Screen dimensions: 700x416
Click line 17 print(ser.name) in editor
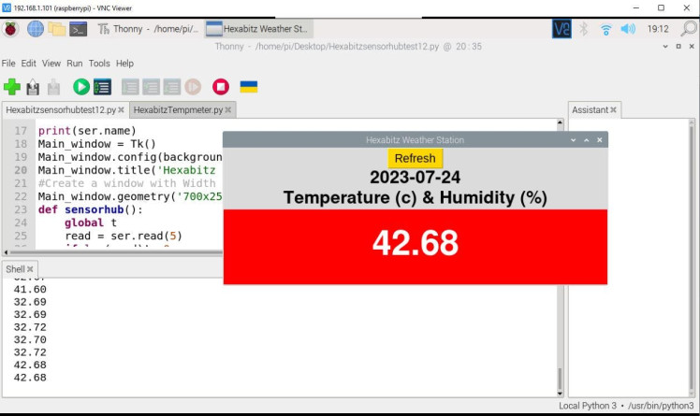(87, 131)
